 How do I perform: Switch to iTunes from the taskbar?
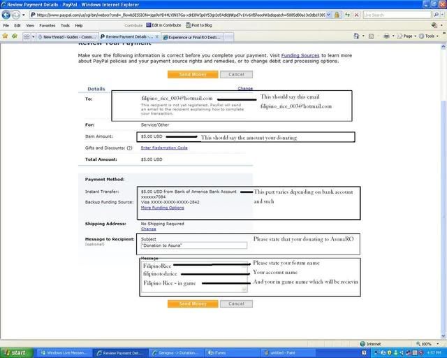click(x=232, y=353)
